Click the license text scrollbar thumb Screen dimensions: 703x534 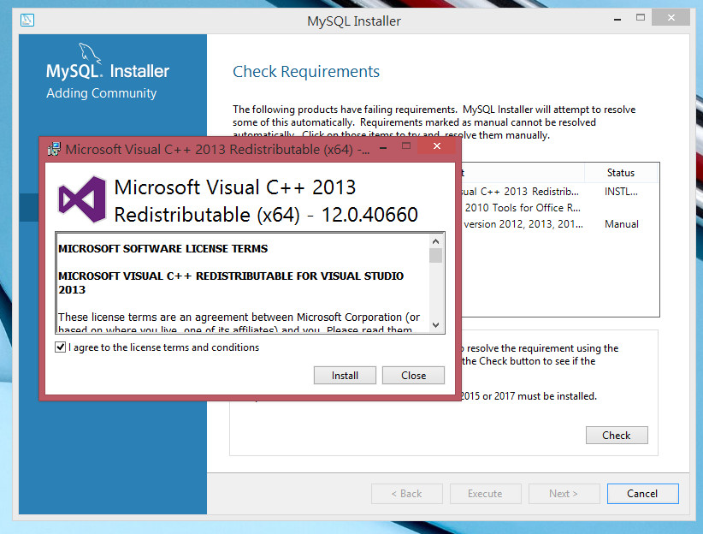435,255
